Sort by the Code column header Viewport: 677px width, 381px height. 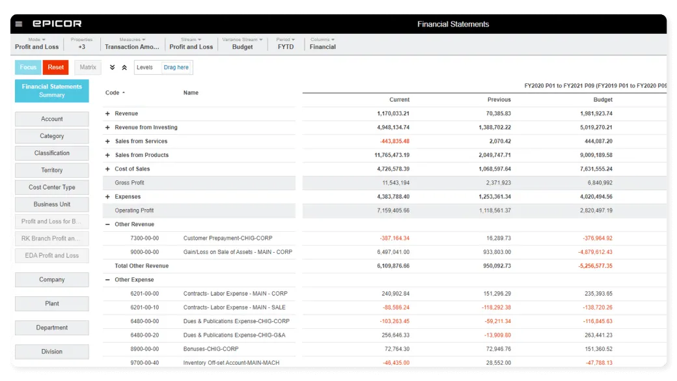coord(115,92)
